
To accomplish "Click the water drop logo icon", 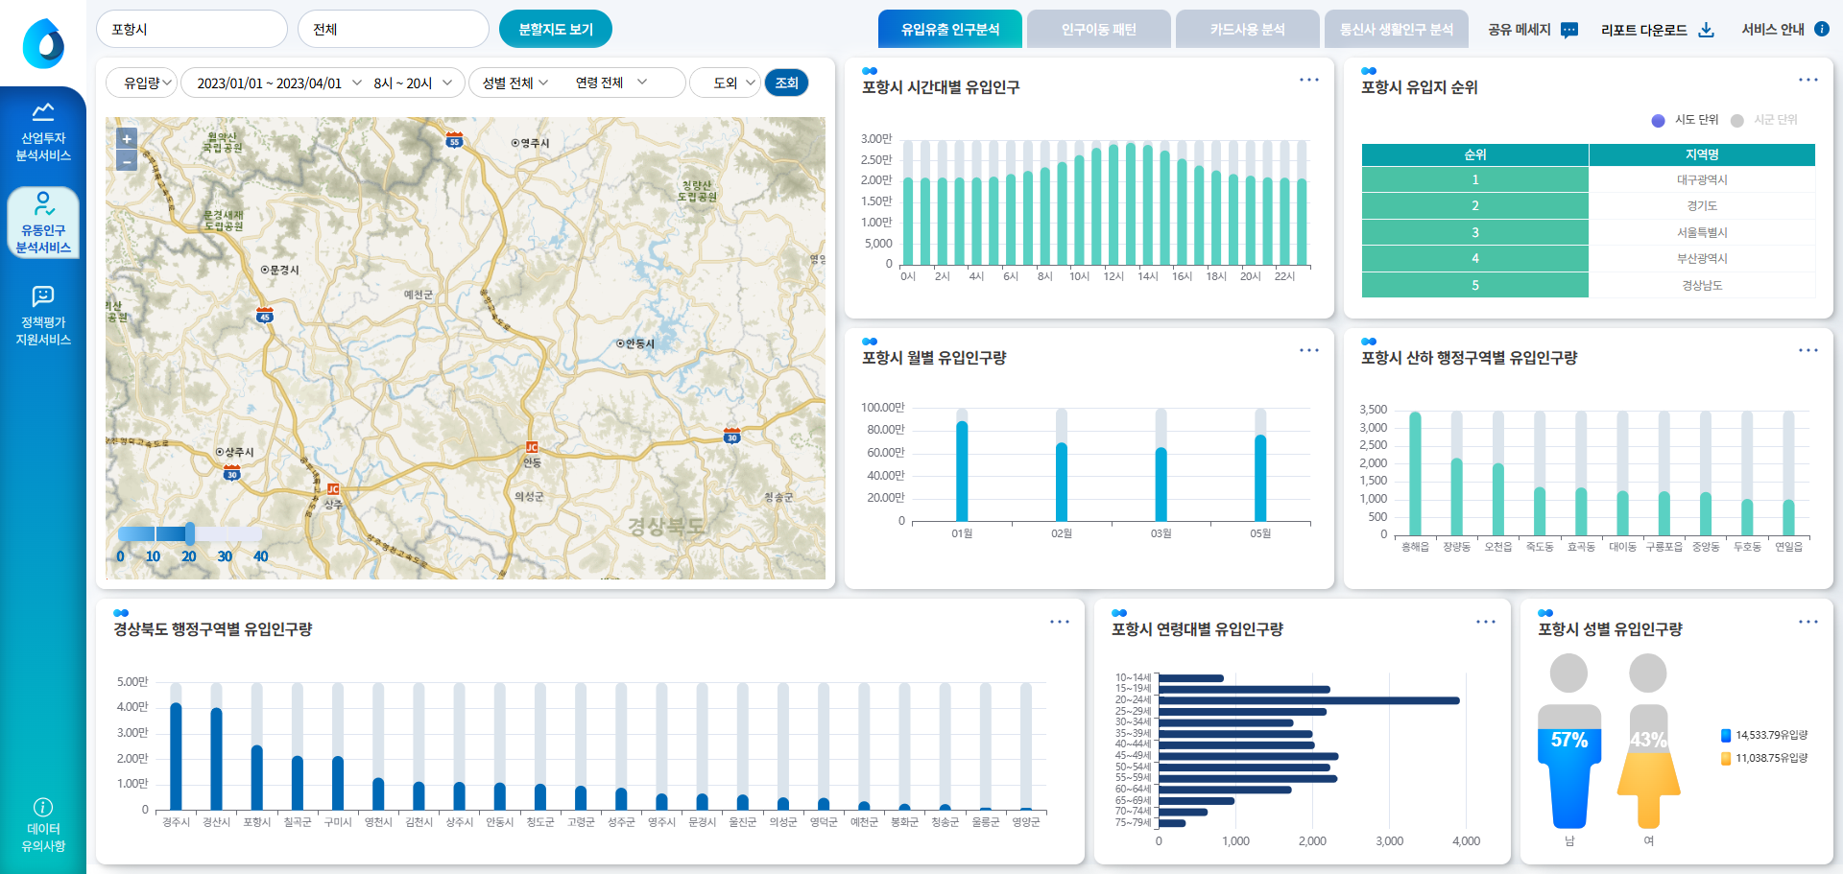I will (43, 43).
